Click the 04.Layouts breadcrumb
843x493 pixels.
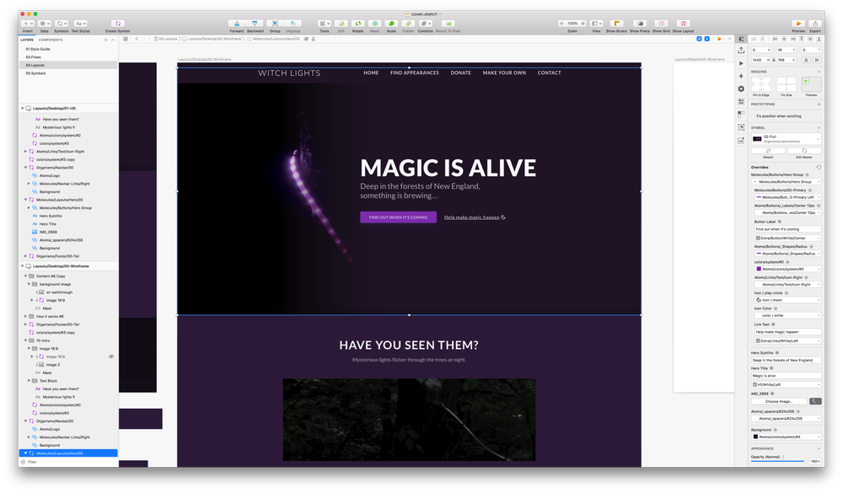click(x=167, y=39)
